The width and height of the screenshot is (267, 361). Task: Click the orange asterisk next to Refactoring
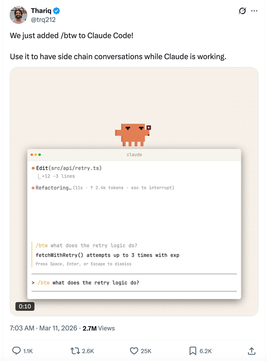[x=33, y=188]
